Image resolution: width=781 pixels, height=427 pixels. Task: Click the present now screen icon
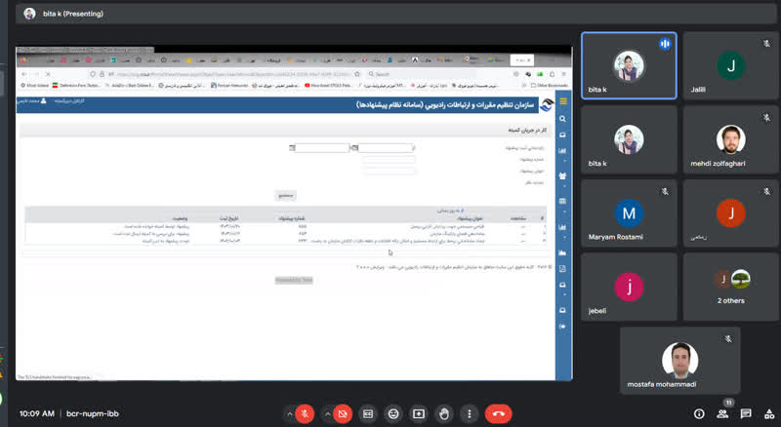click(419, 413)
